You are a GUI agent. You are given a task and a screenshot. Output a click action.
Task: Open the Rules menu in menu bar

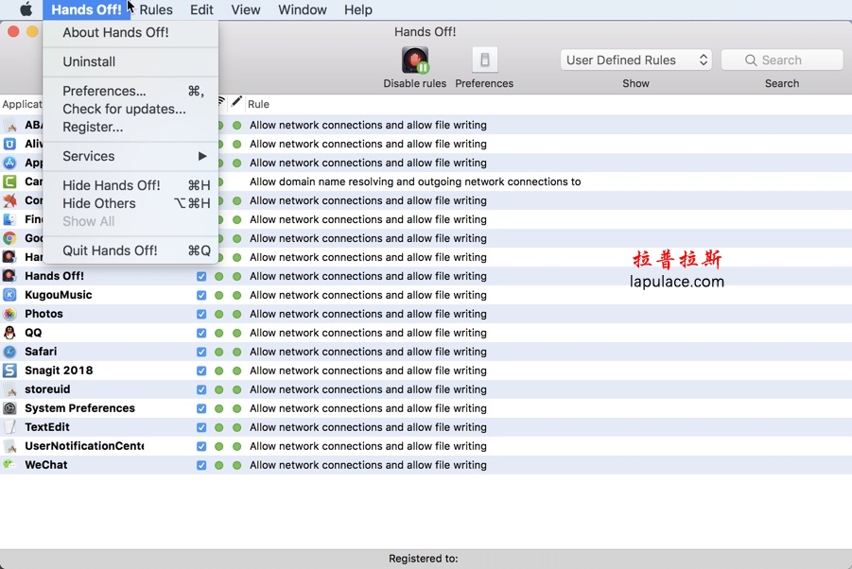156,9
